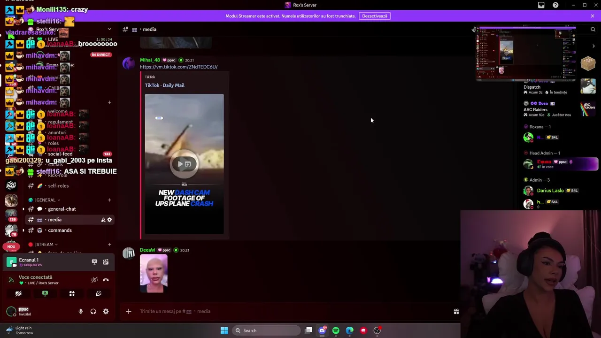Screen dimensions: 601x338
Task: Open TikTok · Daily Mail embed title
Action: pos(164,85)
